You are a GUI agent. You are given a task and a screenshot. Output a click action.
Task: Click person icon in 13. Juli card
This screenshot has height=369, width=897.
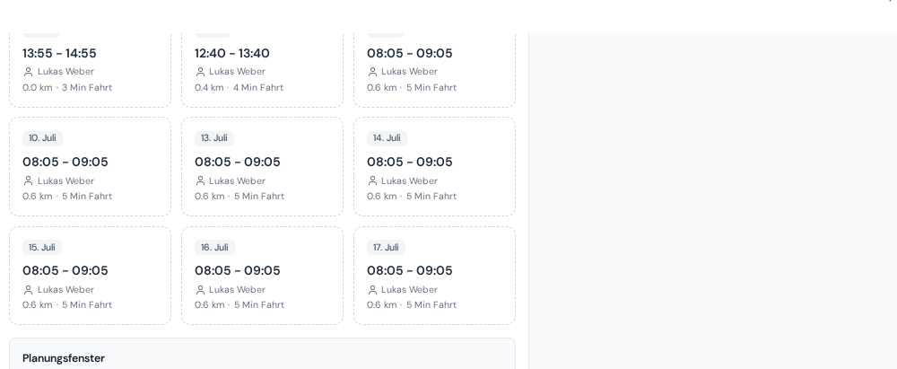(200, 180)
